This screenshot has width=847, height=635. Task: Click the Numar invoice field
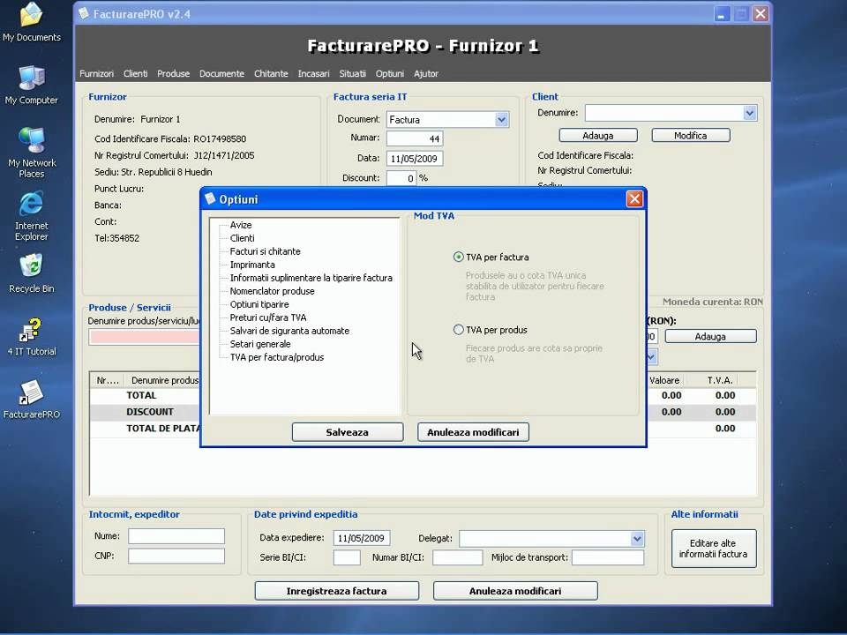(415, 138)
